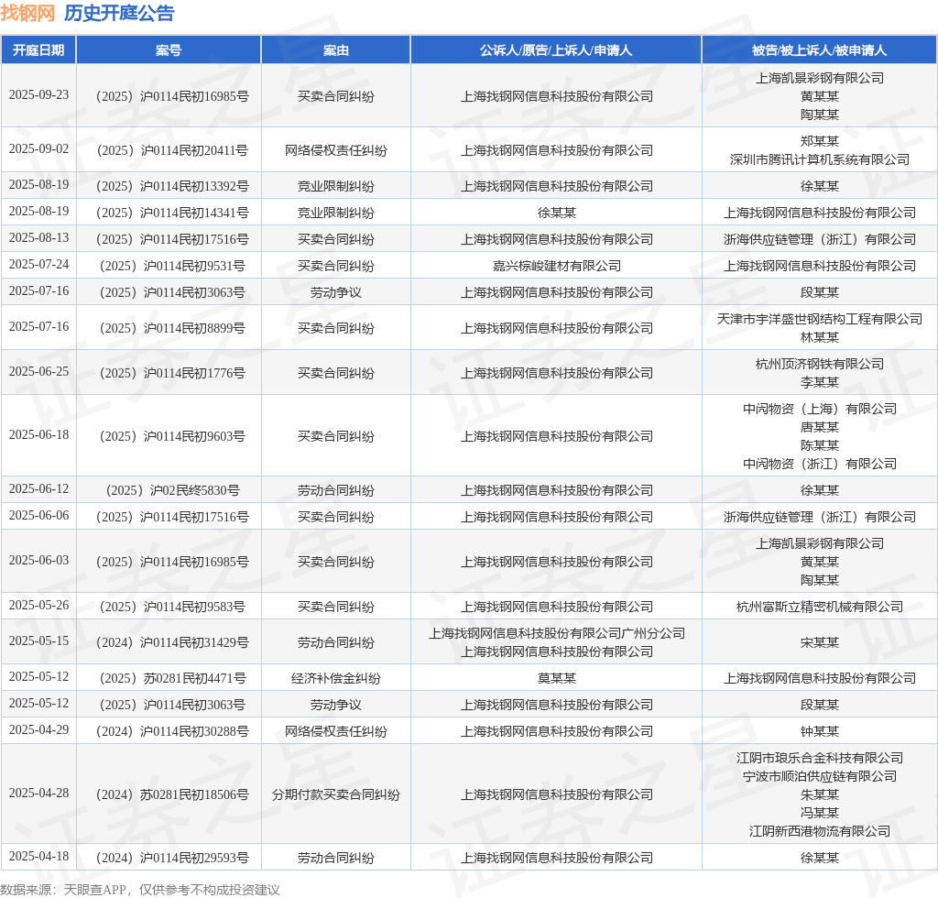
Task: Click the 经济补偿金纠纷 cause cell
Action: 335,678
